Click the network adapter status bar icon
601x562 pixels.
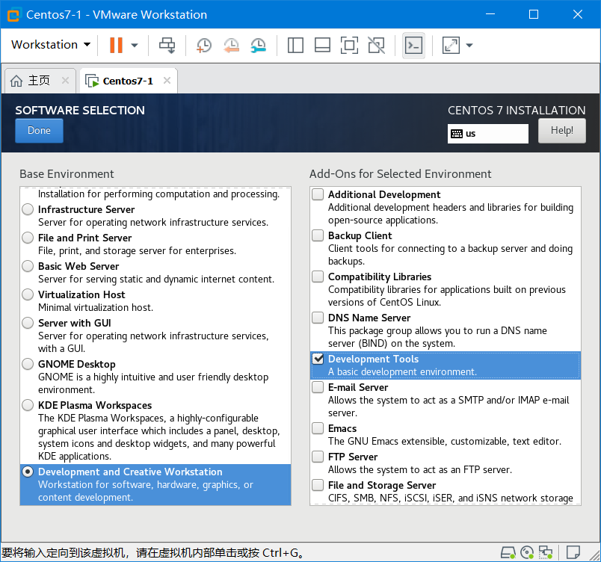pos(546,552)
